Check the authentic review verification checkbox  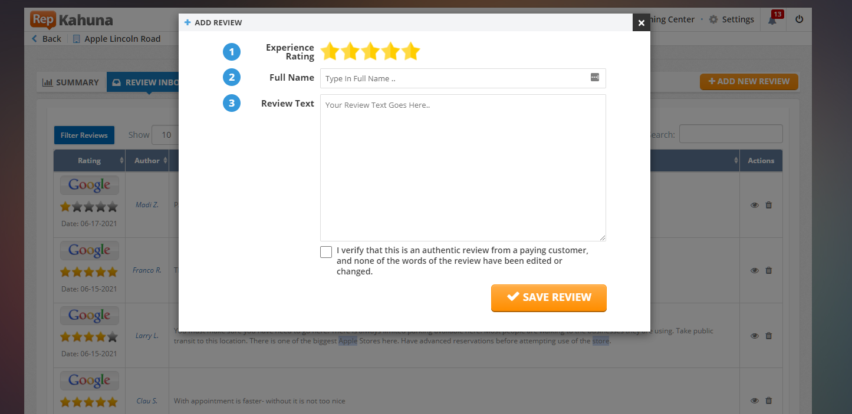pos(326,252)
